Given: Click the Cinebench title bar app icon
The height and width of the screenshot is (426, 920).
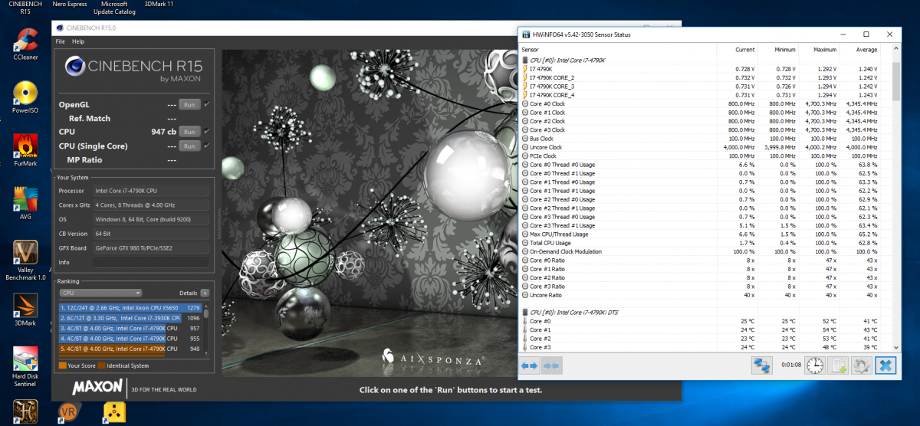Looking at the screenshot, I should [x=60, y=28].
